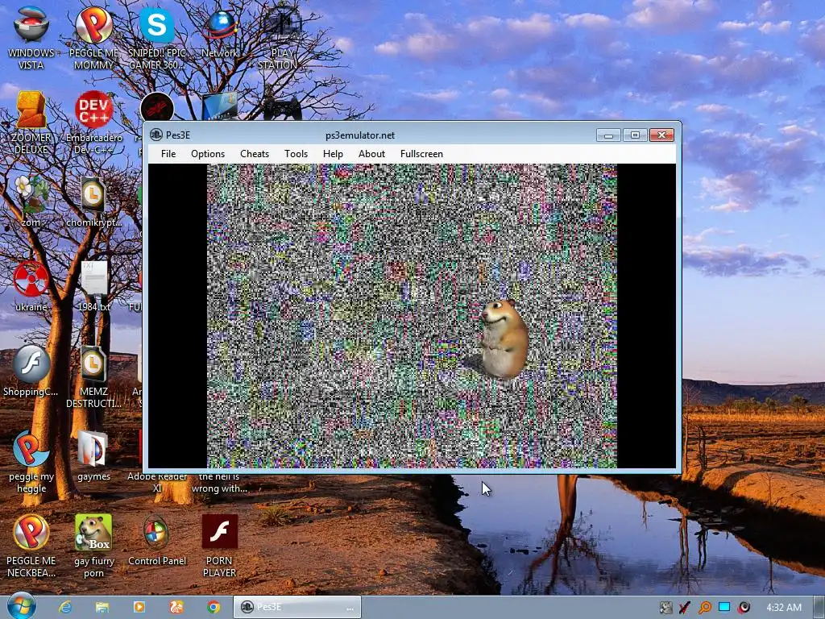Screen dimensions: 825x619
Task: Open Internet Explorer from the taskbar
Action: coord(65,607)
